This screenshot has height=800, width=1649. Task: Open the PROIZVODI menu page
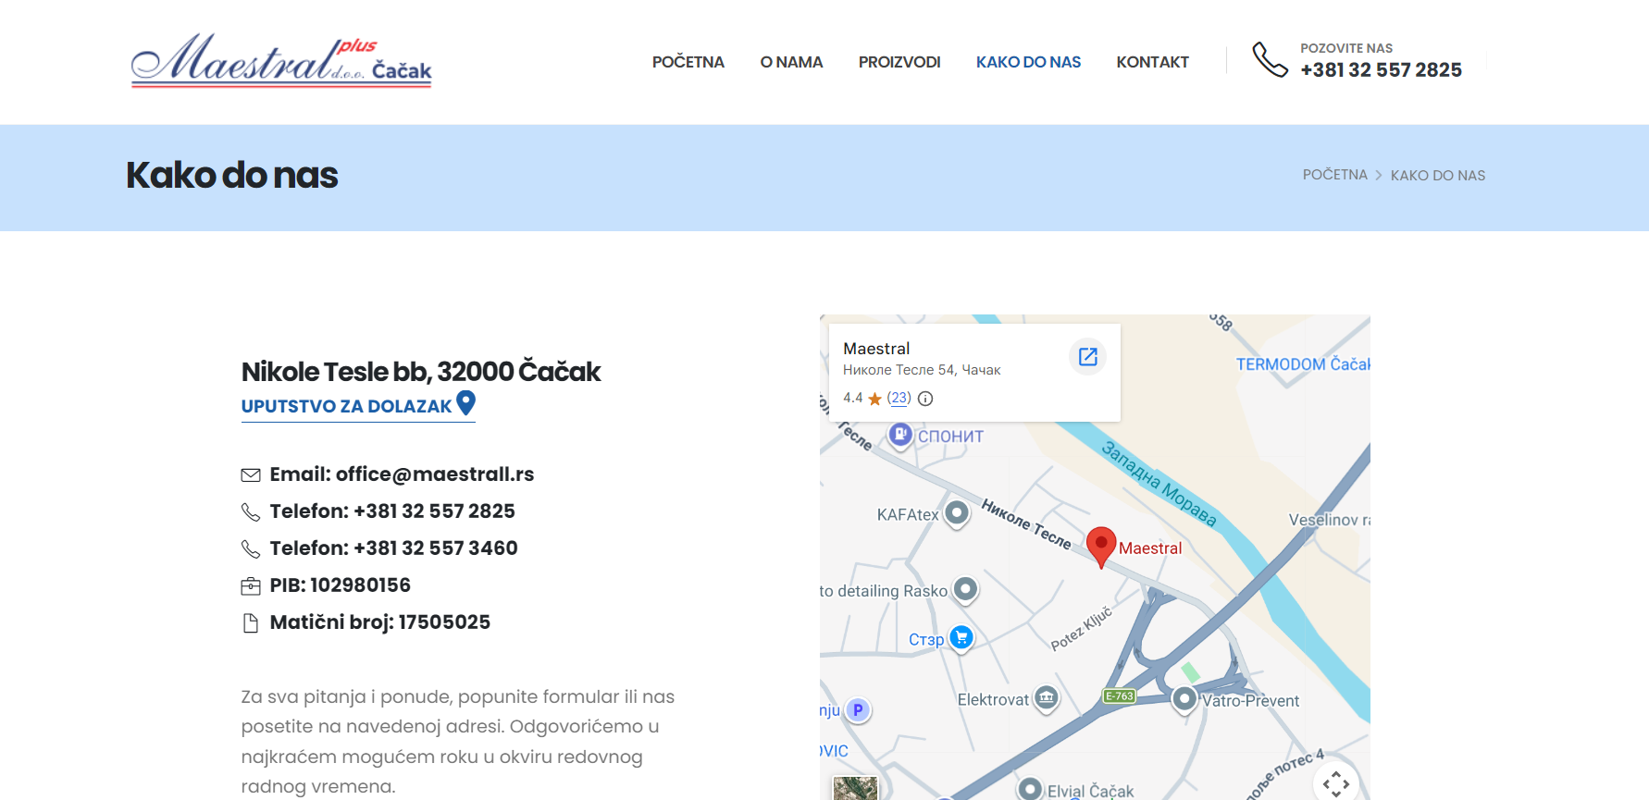pos(899,62)
